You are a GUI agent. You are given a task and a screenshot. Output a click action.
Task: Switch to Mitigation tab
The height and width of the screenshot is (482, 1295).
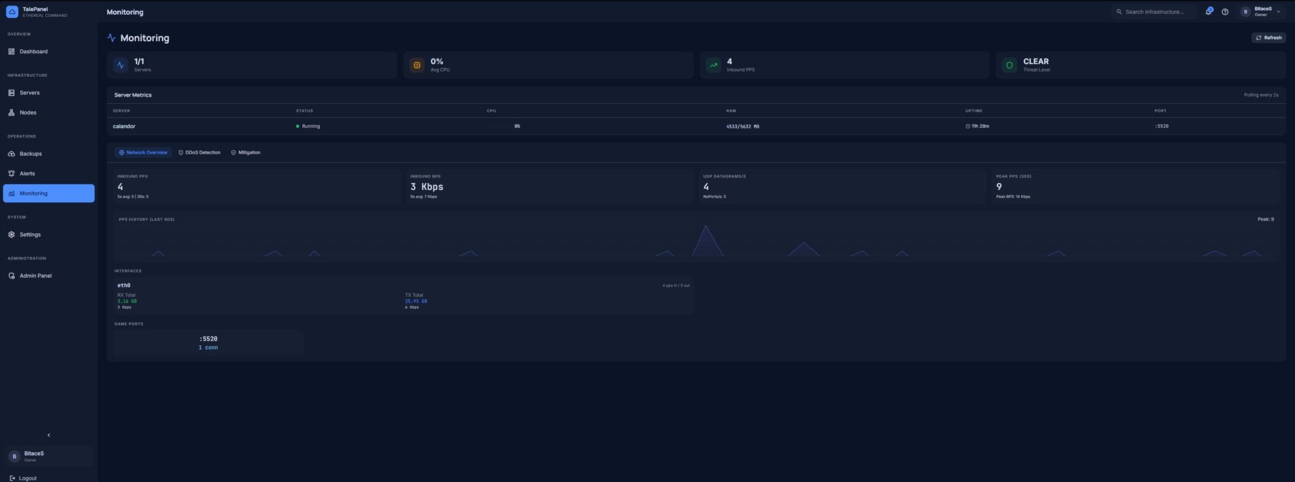(246, 152)
